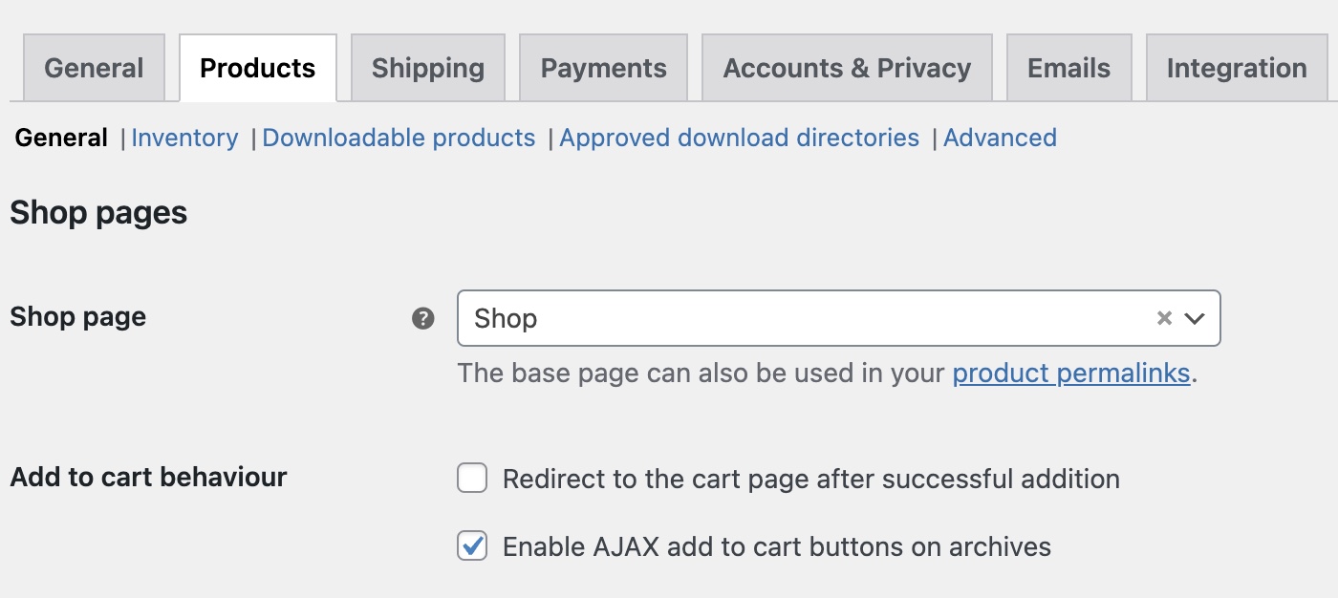Open the Inventory subsection link
1338x598 pixels.
(184, 138)
